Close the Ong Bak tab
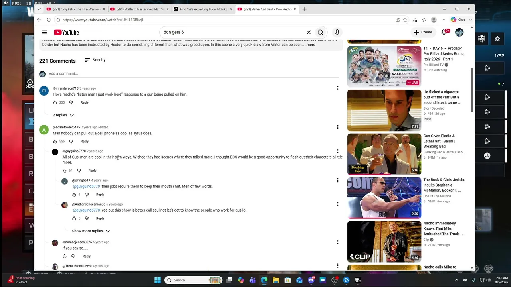The image size is (511, 287). tap(104, 9)
